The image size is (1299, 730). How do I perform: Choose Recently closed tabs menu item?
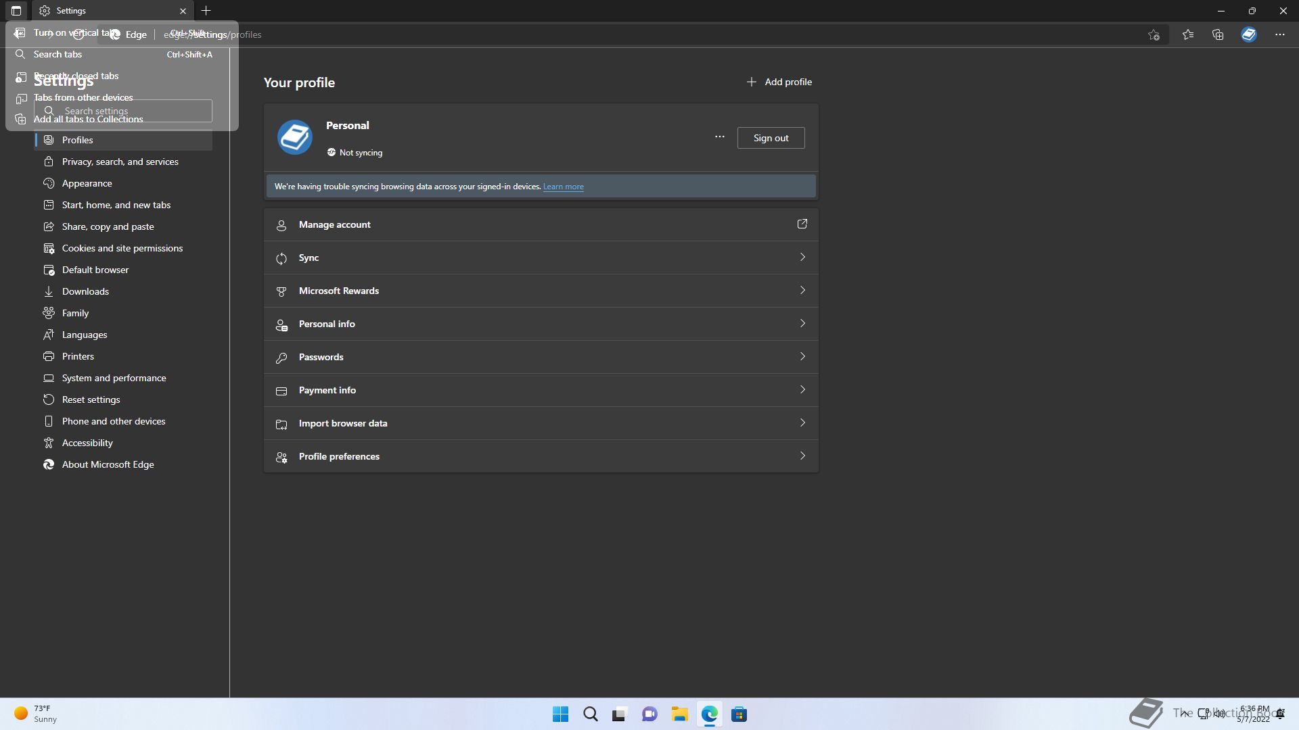pyautogui.click(x=122, y=76)
